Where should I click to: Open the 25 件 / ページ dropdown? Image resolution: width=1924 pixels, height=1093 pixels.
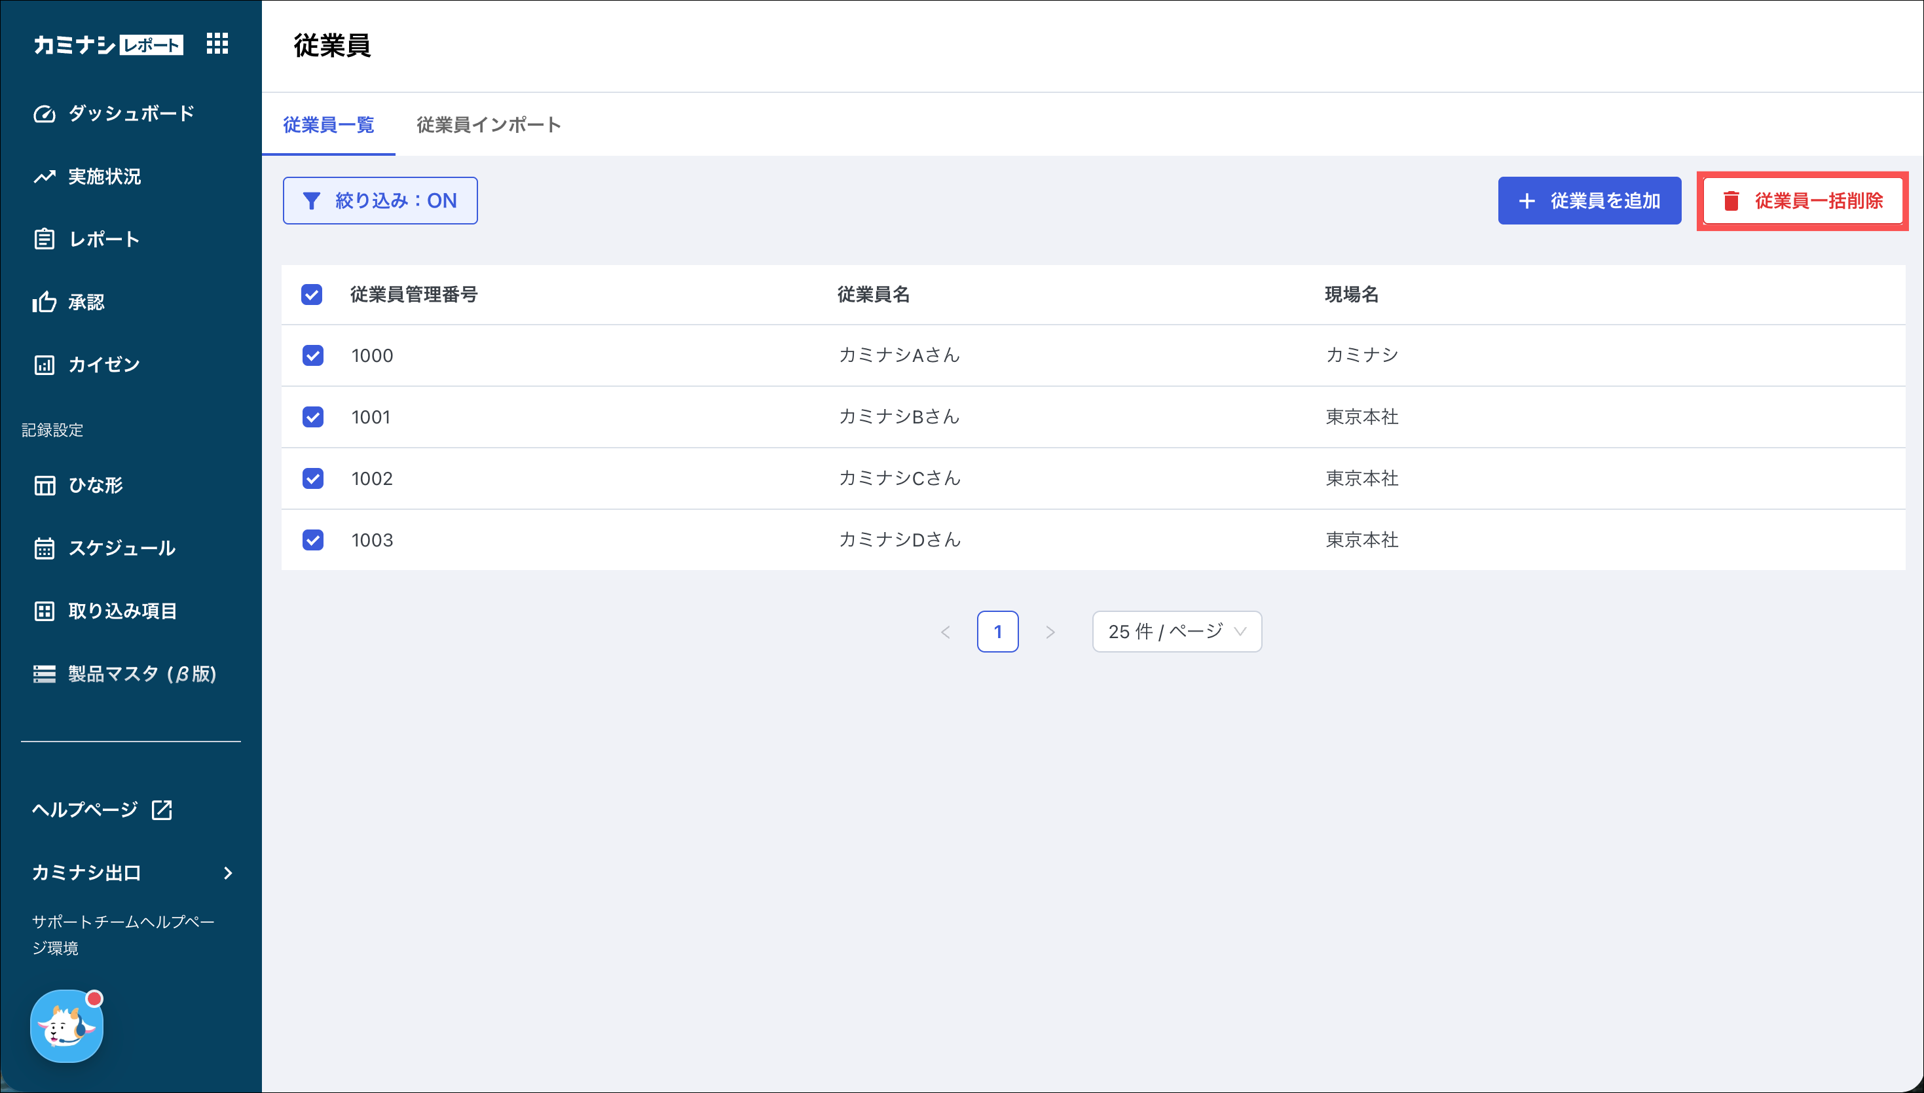pyautogui.click(x=1176, y=632)
